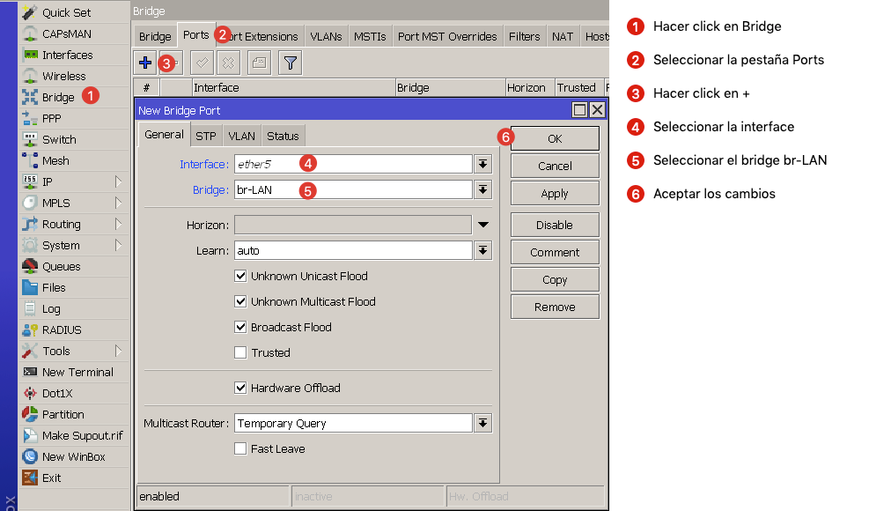This screenshot has height=511, width=891.
Task: Open the Wireless sidebar item
Action: pos(63,76)
